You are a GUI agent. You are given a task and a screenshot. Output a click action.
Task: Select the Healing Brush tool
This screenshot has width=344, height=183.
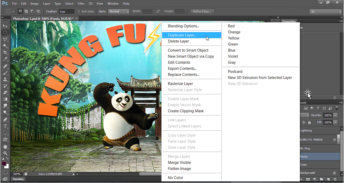click(x=5, y=66)
